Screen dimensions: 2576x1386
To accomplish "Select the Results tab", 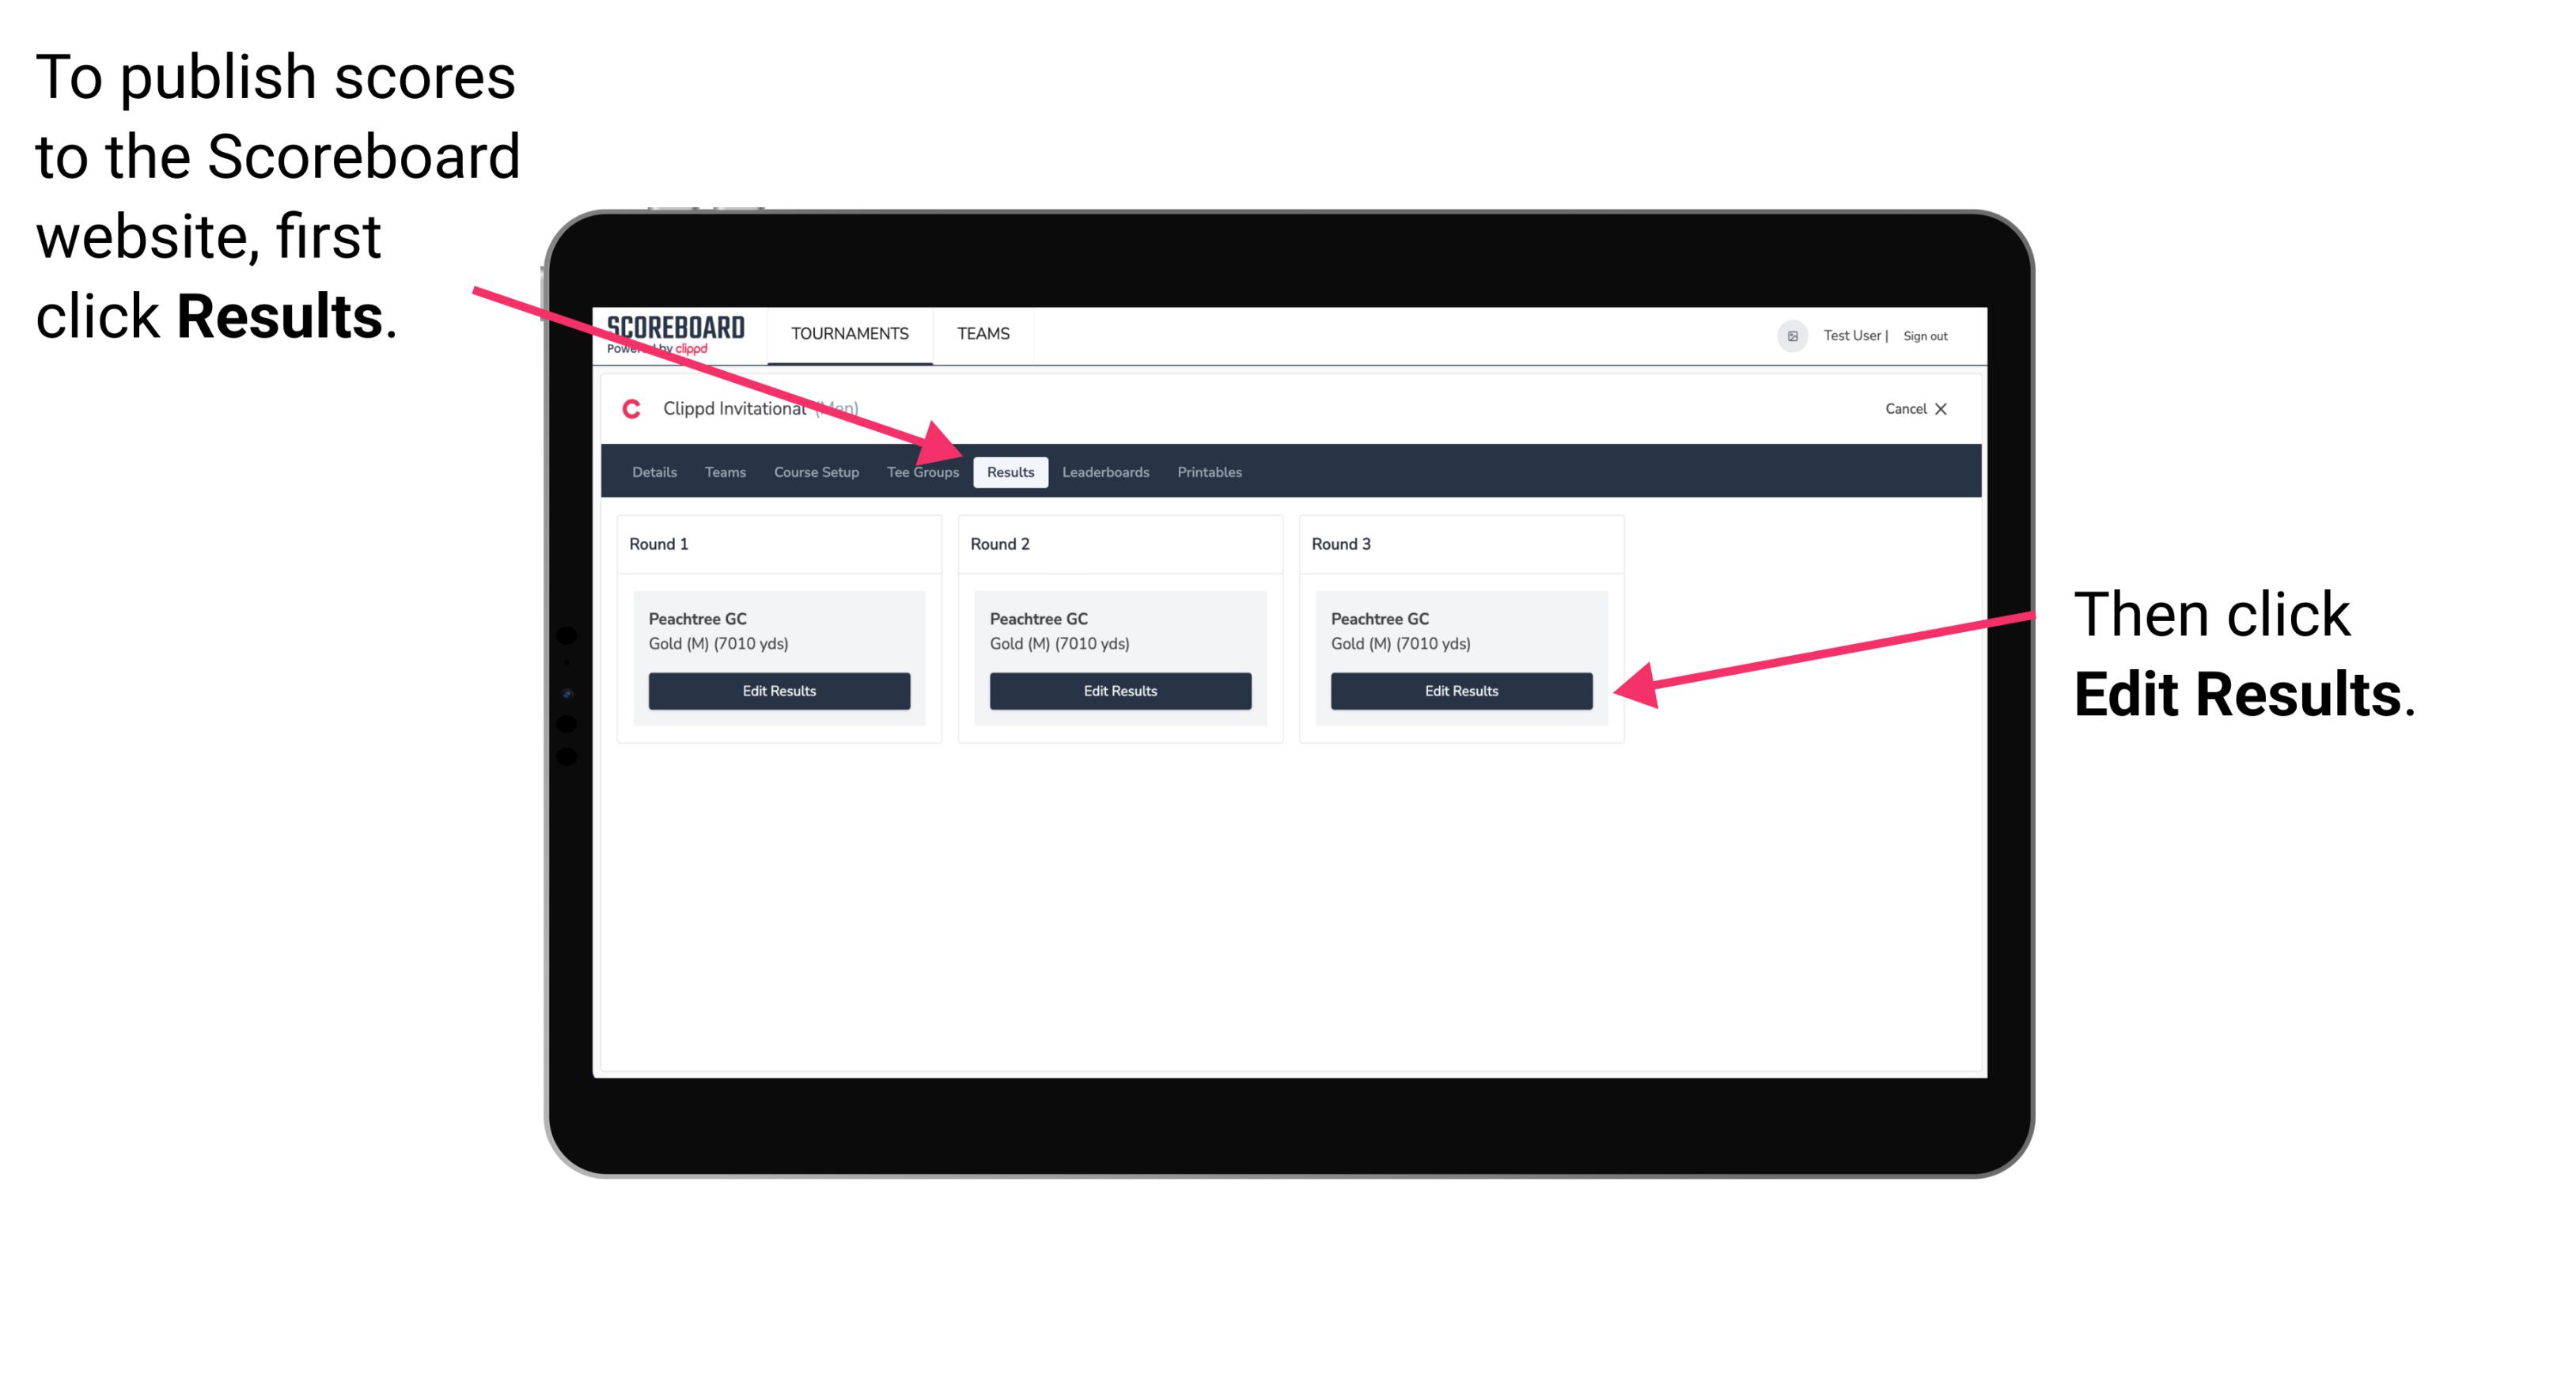I will 1010,471.
